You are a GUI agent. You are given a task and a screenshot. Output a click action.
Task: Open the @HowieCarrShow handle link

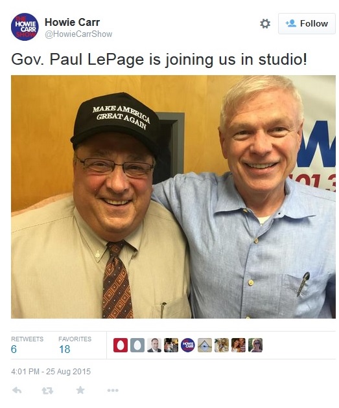(78, 34)
